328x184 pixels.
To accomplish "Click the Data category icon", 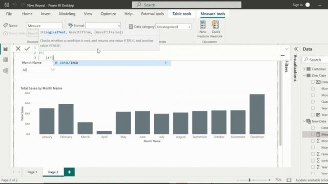I will [131, 27].
